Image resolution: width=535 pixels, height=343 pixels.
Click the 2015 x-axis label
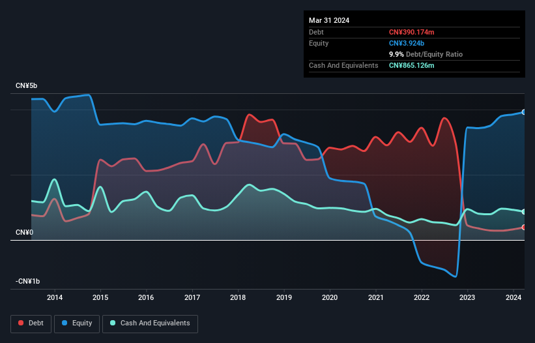[100, 297]
